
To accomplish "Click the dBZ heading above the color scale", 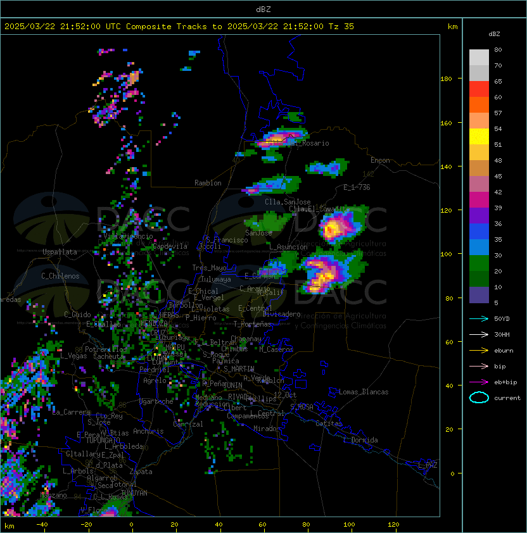I will point(494,34).
